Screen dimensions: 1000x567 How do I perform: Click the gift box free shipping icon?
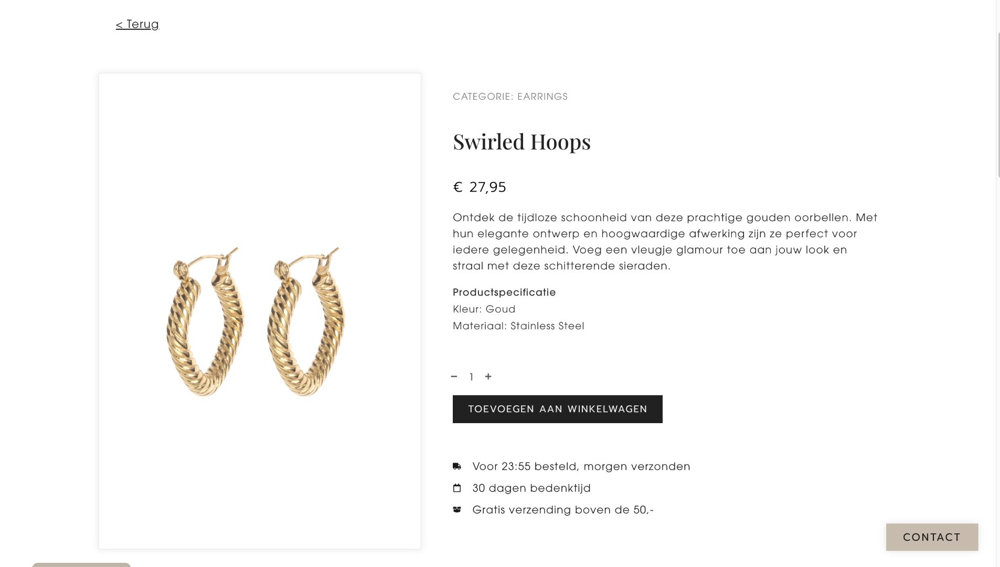pyautogui.click(x=457, y=509)
